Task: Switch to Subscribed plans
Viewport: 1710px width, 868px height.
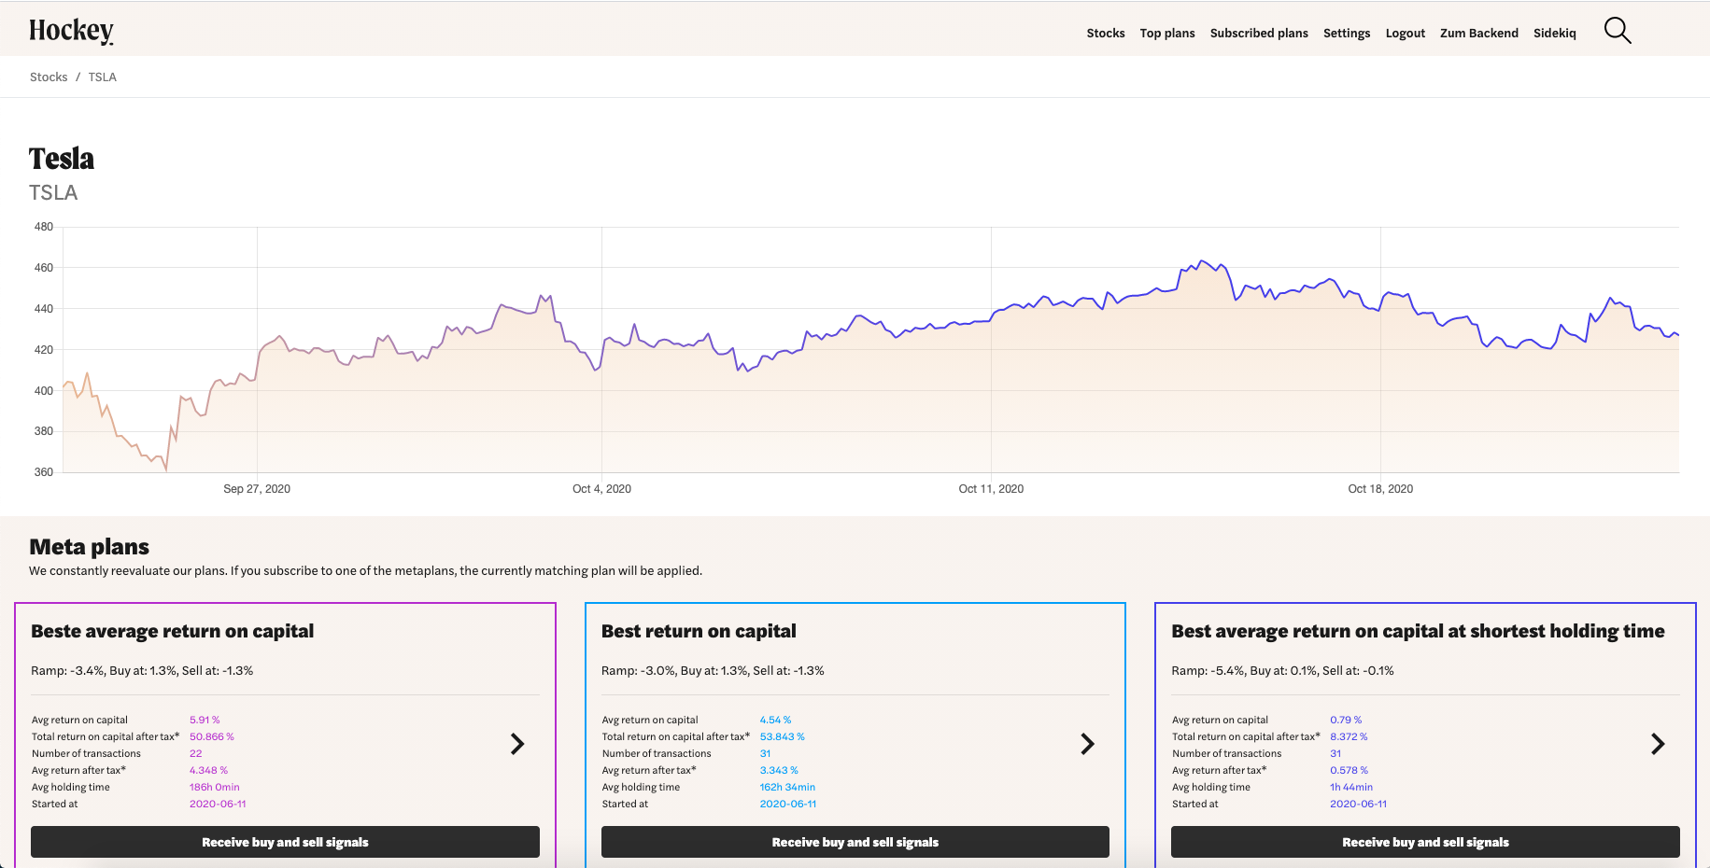Action: pyautogui.click(x=1259, y=33)
